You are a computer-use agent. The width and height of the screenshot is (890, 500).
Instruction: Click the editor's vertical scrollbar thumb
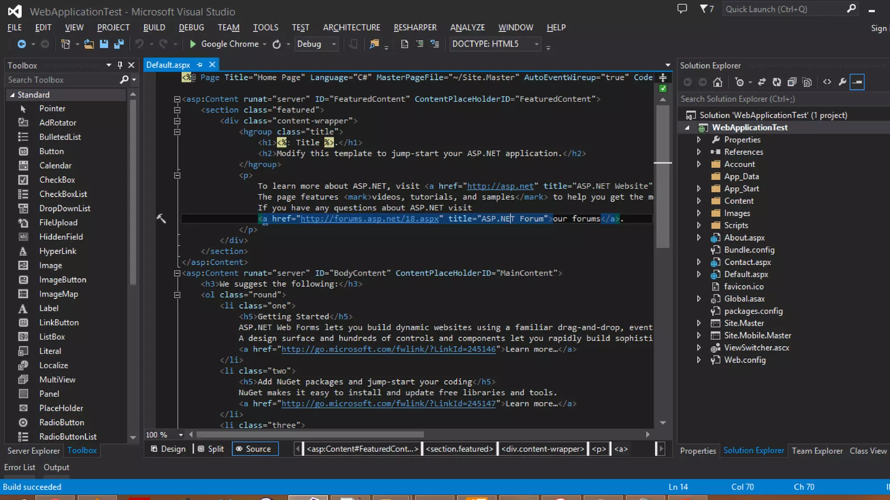pyautogui.click(x=663, y=176)
